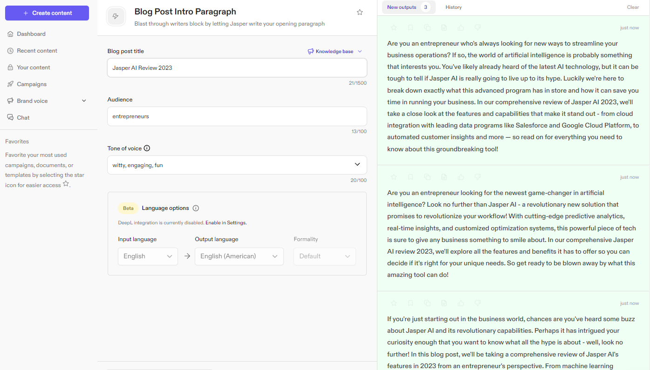Open the Input language English dropdown
The width and height of the screenshot is (650, 370).
click(x=148, y=256)
